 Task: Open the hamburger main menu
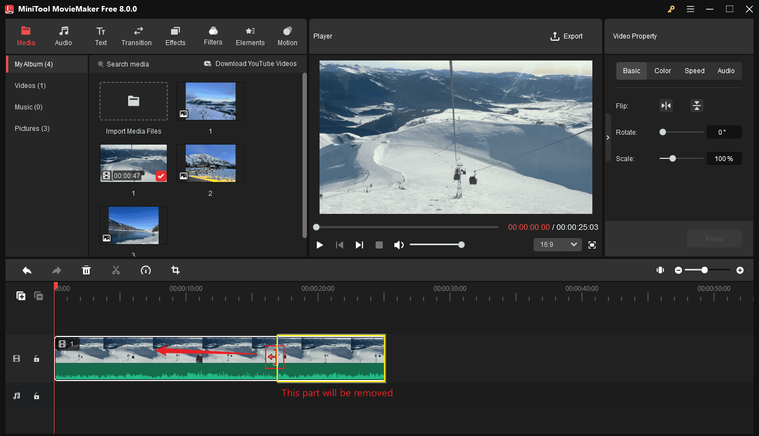coord(690,9)
